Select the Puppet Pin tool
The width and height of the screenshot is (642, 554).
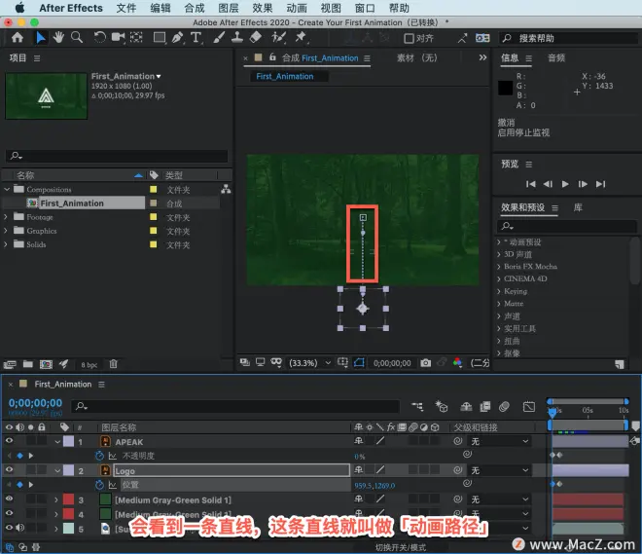301,38
